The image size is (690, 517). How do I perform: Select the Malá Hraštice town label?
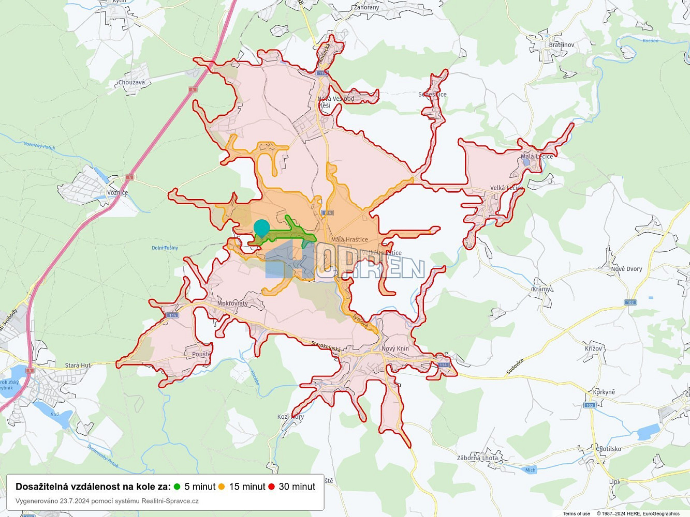point(349,239)
